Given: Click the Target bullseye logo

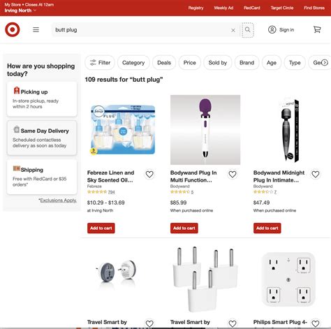Looking at the screenshot, I should [13, 29].
